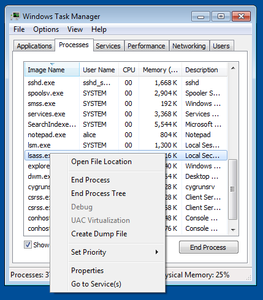Click the cygrunsrv description cell
Screen dimensions: 263x300
click(200, 187)
